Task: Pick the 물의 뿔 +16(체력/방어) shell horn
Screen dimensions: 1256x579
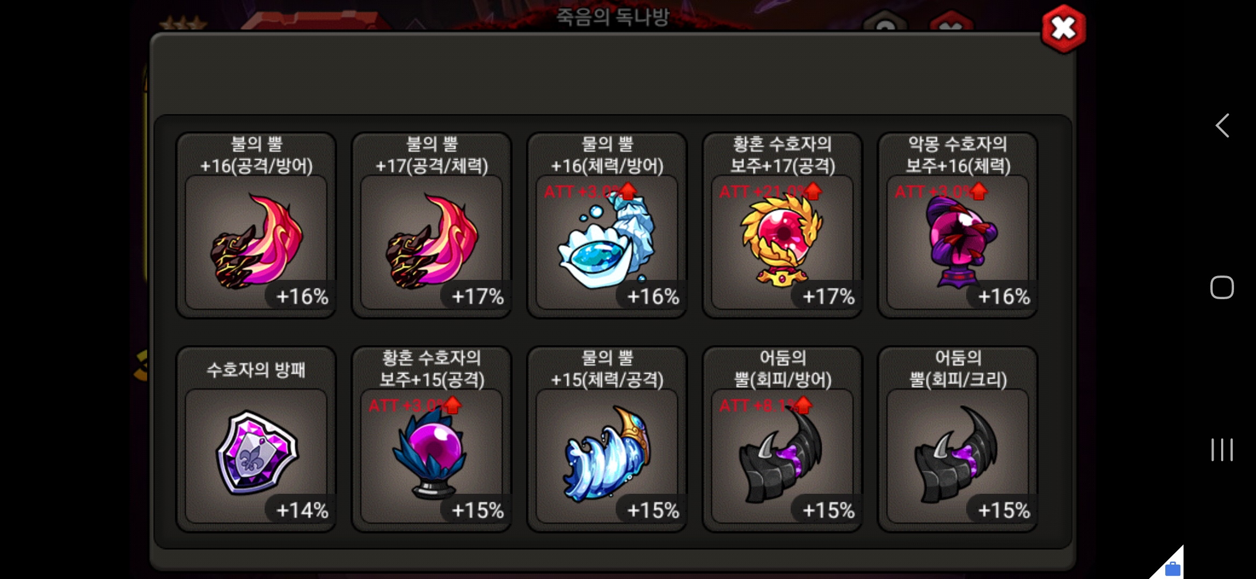Action: pos(607,226)
